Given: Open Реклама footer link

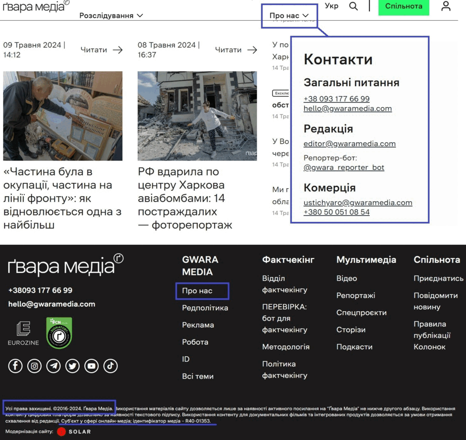Looking at the screenshot, I should pyautogui.click(x=198, y=325).
